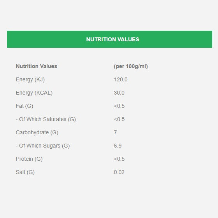Click the salt value 0.02
This screenshot has width=218, height=218.
click(119, 172)
